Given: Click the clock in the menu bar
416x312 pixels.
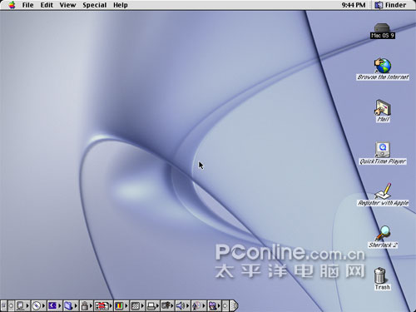Looking at the screenshot, I should [x=354, y=5].
